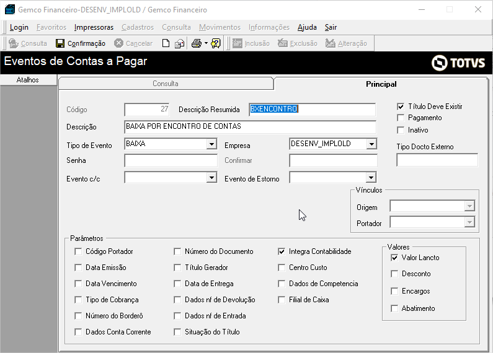Open the arrow beside the printer icon
493x353 pixels.
click(x=206, y=43)
